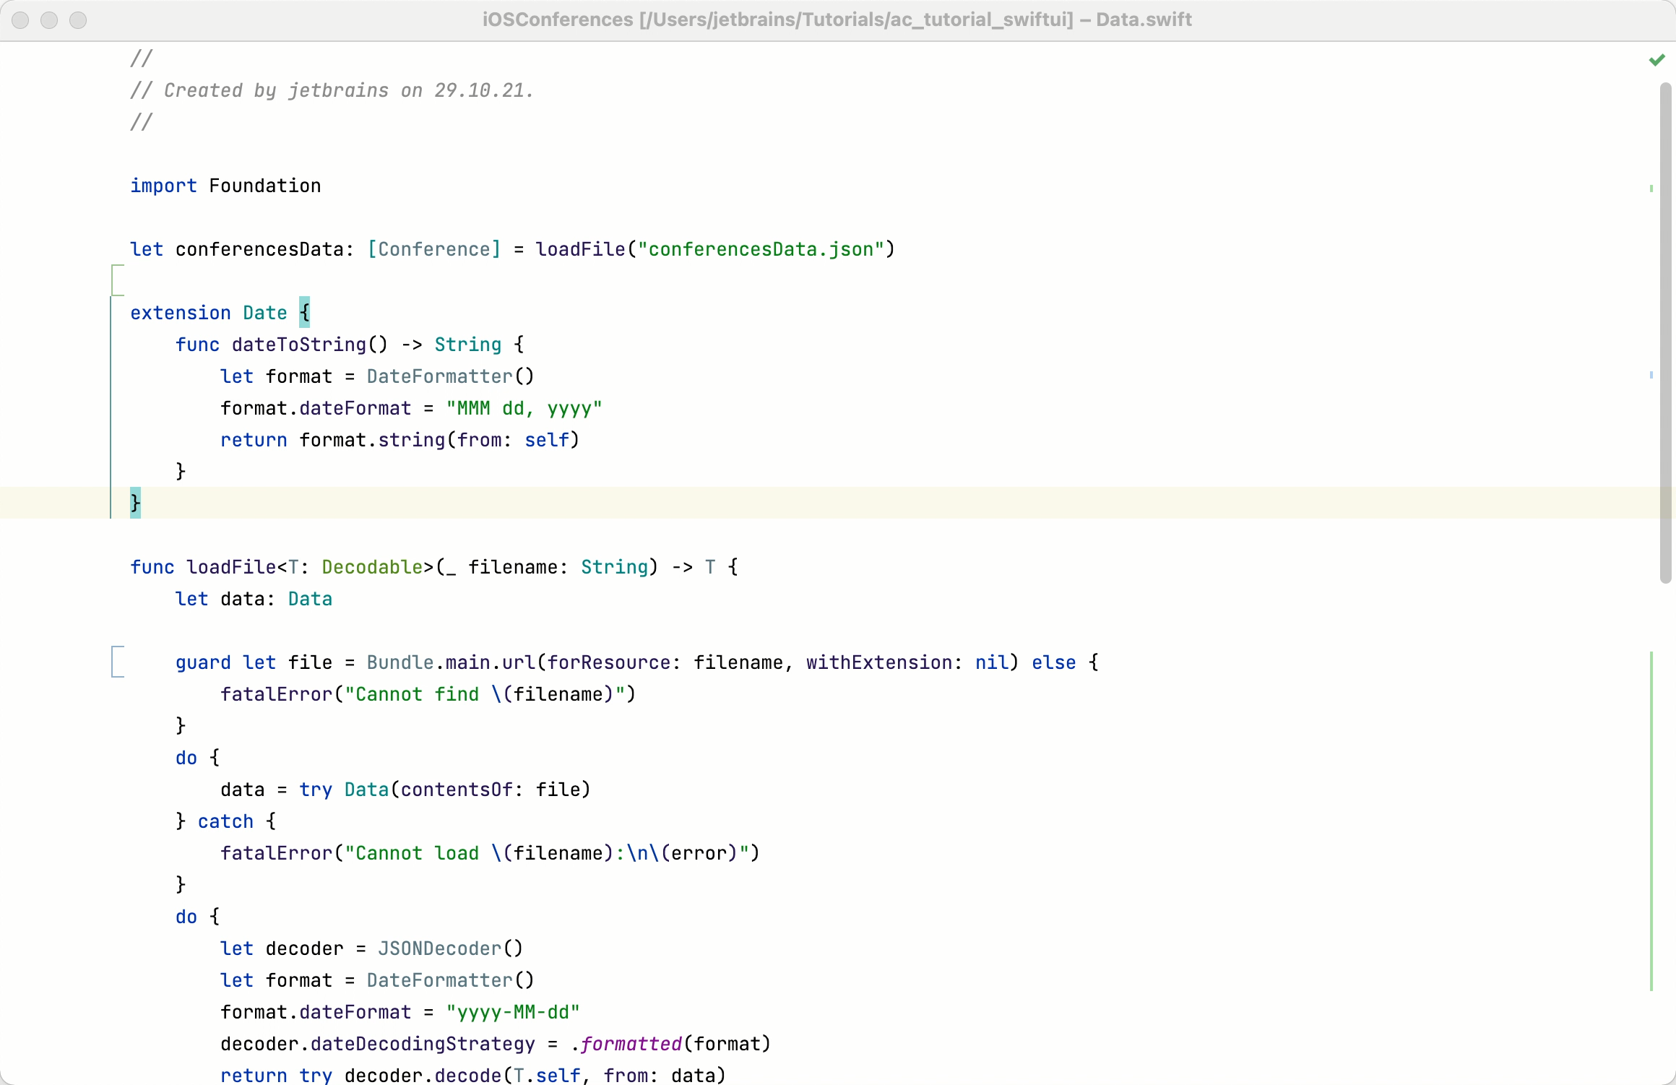Click the italic '.formatted' enum case
The width and height of the screenshot is (1676, 1085).
coord(626,1044)
